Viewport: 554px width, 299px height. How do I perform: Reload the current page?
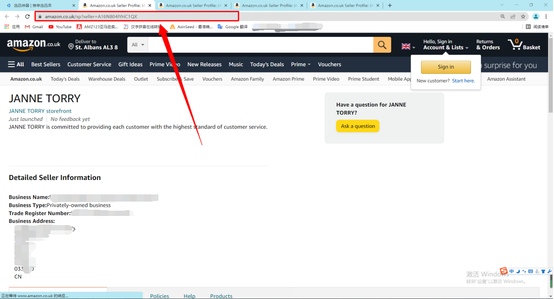27,17
